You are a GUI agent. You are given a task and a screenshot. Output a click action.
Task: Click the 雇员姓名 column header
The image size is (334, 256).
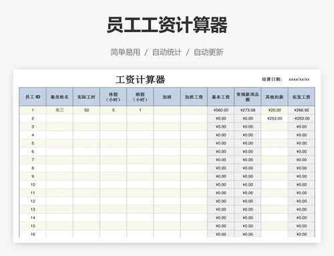click(x=59, y=97)
